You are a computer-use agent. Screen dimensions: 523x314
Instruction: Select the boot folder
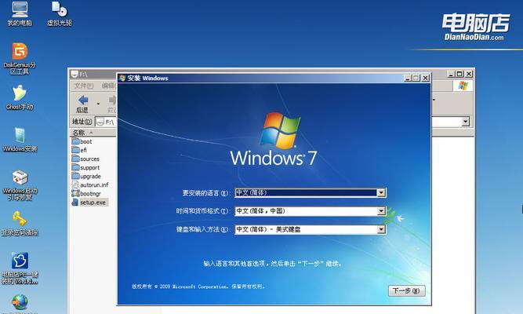85,141
